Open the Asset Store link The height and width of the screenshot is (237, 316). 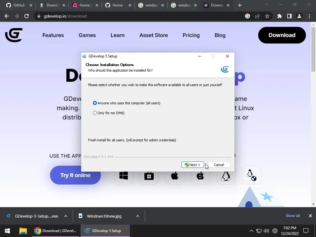[154, 35]
